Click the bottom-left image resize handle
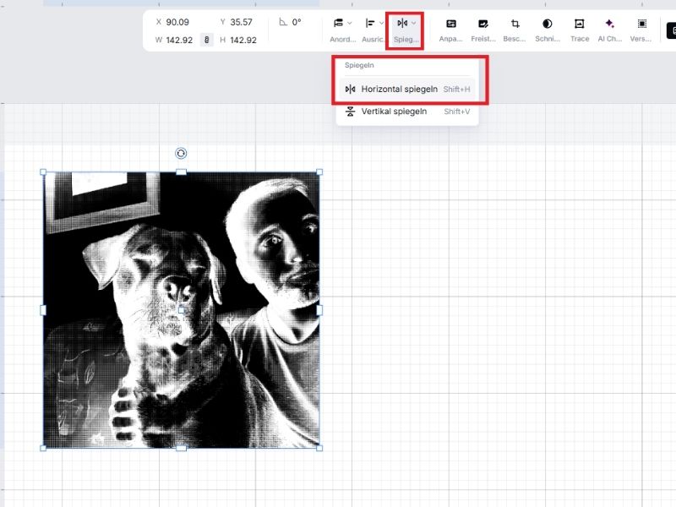This screenshot has height=507, width=676. pyautogui.click(x=43, y=448)
